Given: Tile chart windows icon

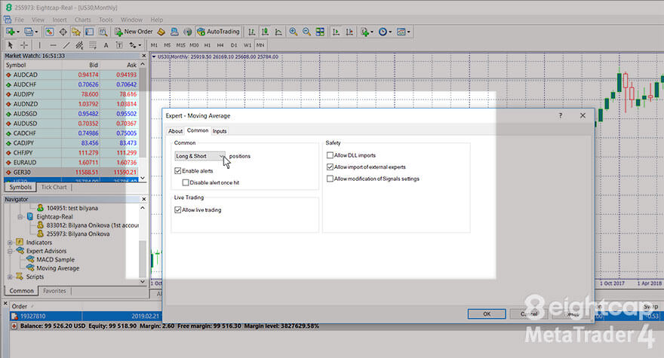Looking at the screenshot, I should (x=320, y=32).
